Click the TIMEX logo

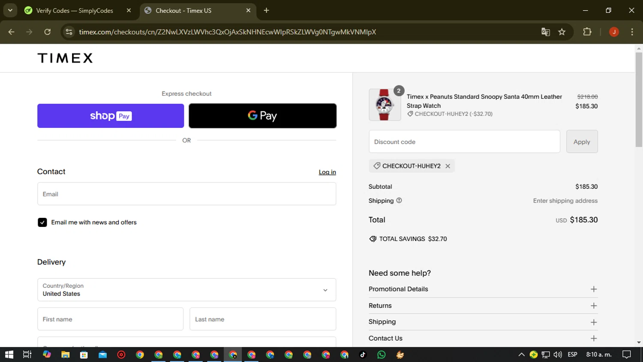coord(65,58)
